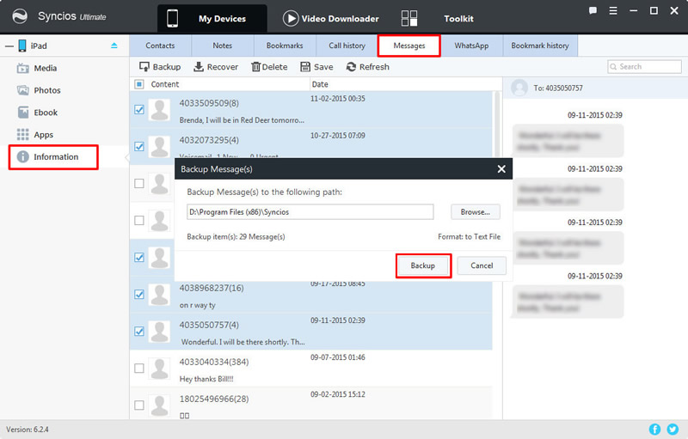Open the feedback chat bubble icon

[593, 11]
